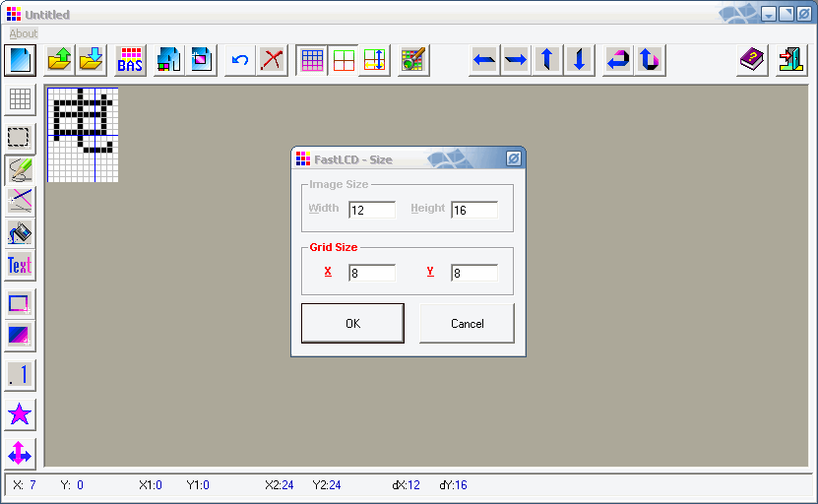Toggle the red large grid button
The width and height of the screenshot is (818, 504).
tap(344, 60)
